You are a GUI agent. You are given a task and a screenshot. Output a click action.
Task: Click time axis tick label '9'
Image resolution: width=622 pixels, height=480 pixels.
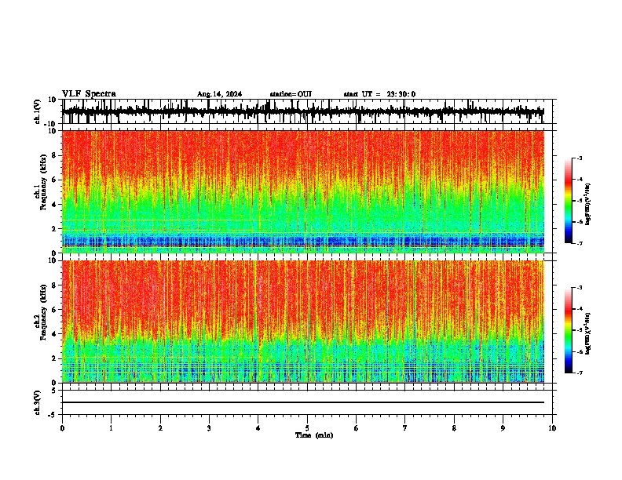503,428
